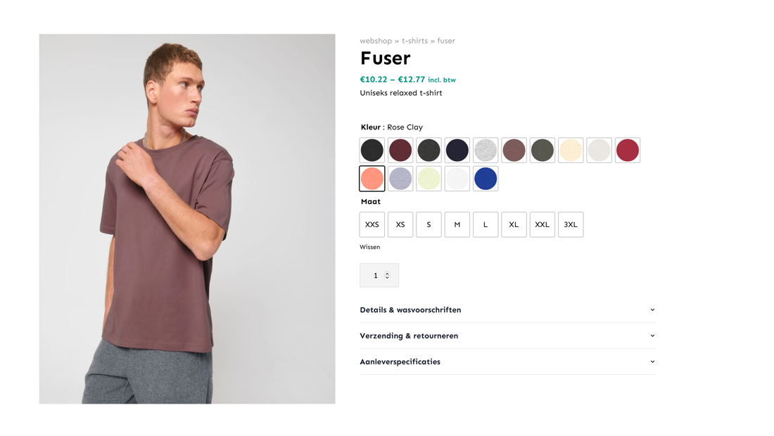Expand Details & wasvoorschriften section
This screenshot has width=774, height=436.
[507, 310]
